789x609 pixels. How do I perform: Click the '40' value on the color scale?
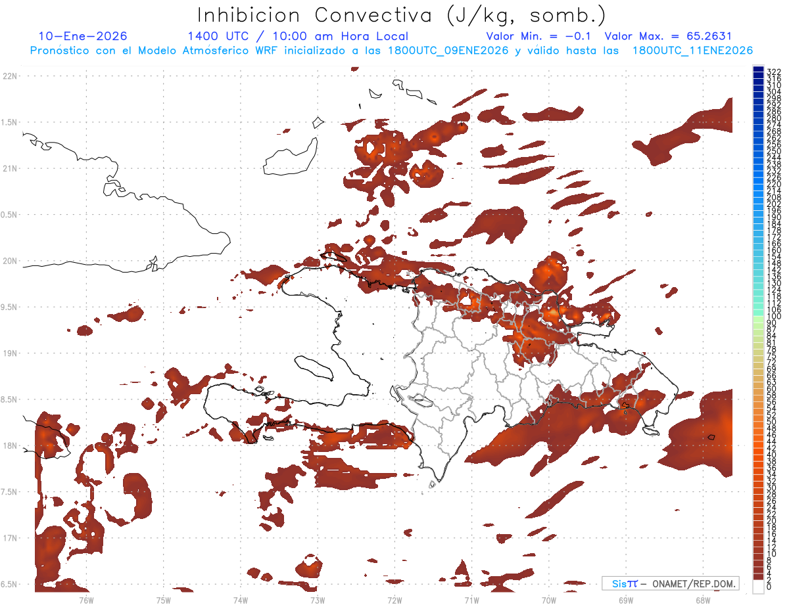tap(772, 455)
